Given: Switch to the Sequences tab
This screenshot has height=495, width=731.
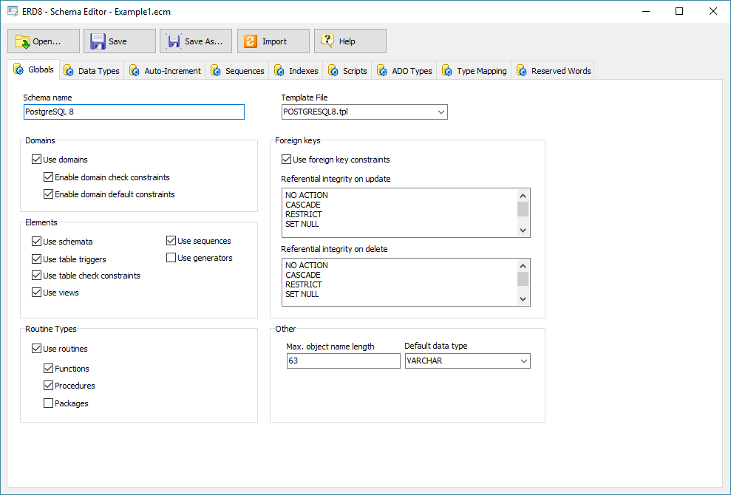Looking at the screenshot, I should (x=237, y=71).
